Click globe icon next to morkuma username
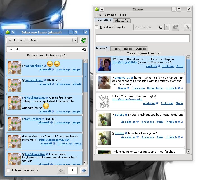The width and height of the screenshot is (198, 180). [157, 103]
